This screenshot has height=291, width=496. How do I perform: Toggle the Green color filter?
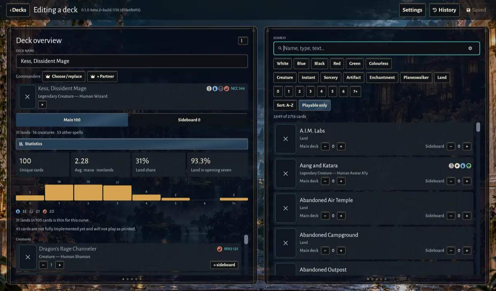[355, 64]
